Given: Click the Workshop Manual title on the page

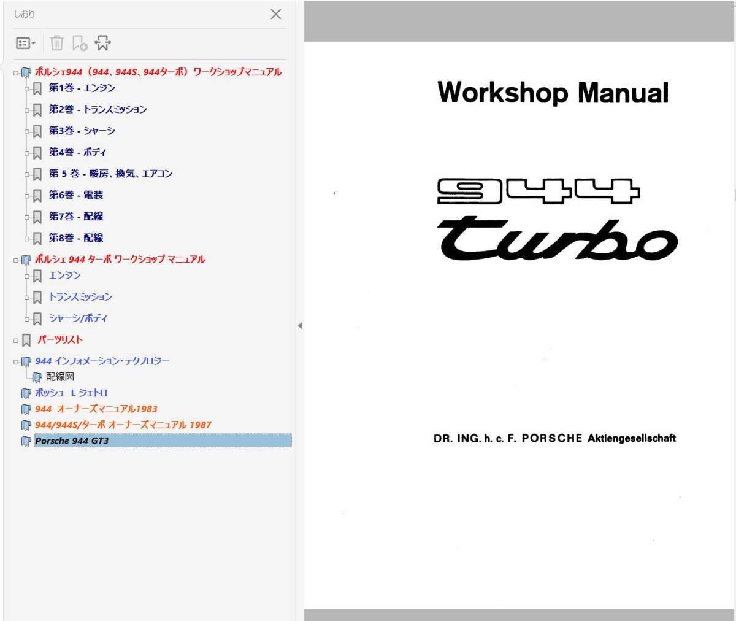Looking at the screenshot, I should pos(553,93).
